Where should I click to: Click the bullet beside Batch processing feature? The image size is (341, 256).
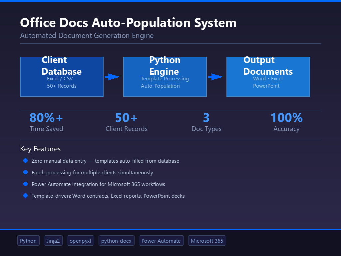tap(25, 172)
